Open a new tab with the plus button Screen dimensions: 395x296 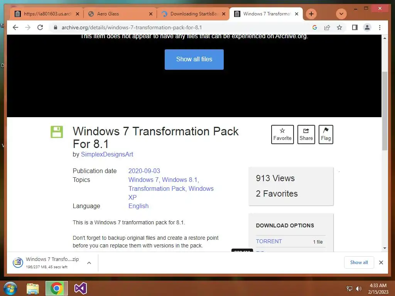311,14
